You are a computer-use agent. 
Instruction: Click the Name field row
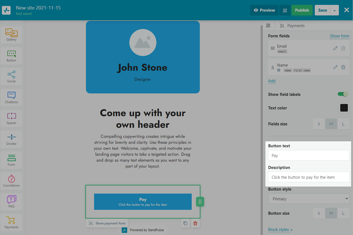coord(309,67)
